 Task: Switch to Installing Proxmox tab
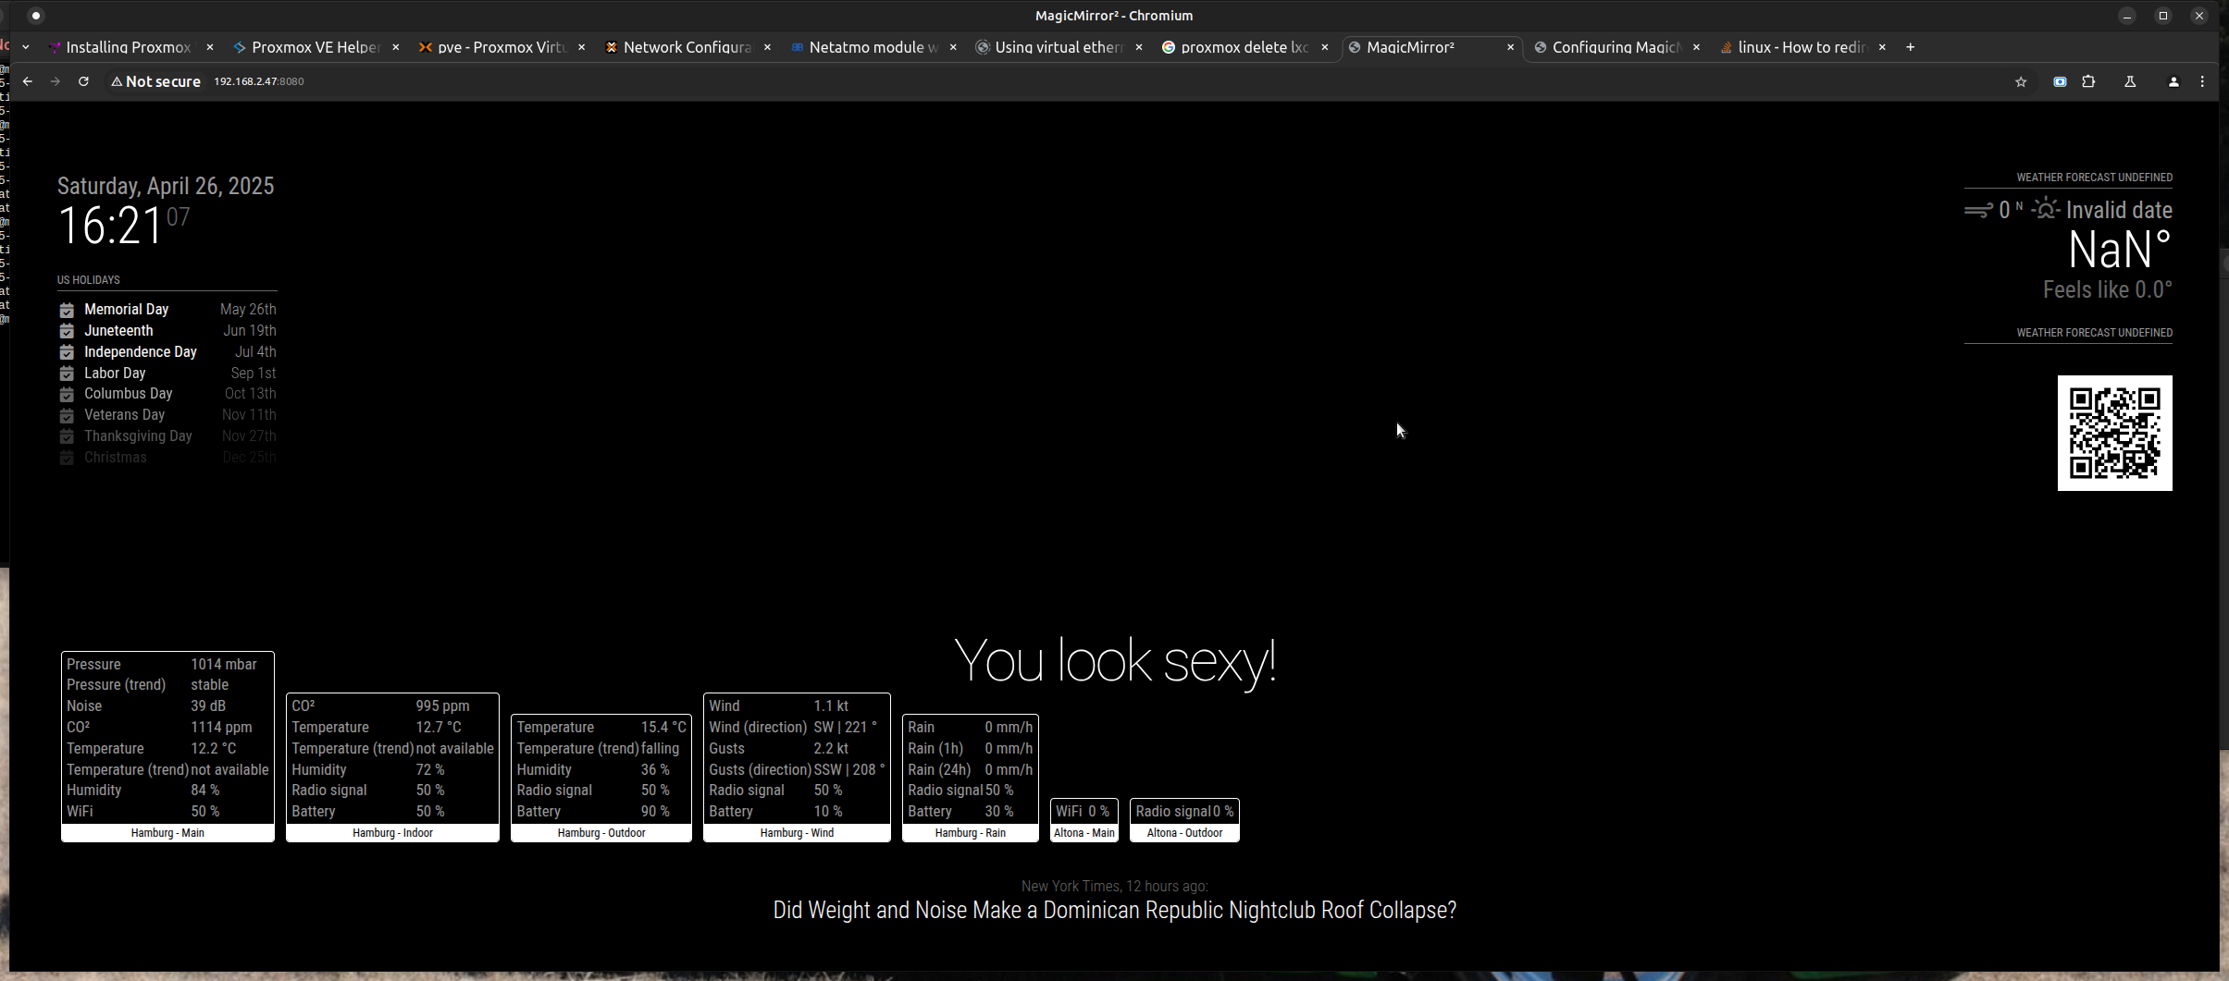coord(128,47)
